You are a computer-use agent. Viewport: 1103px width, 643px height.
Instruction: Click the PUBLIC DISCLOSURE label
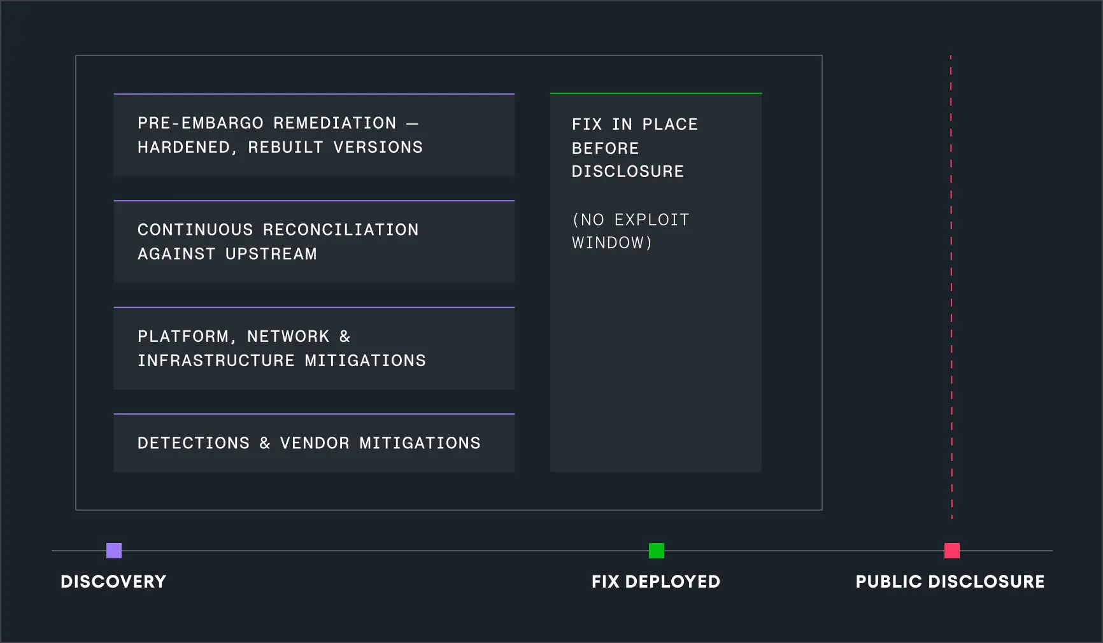950,581
